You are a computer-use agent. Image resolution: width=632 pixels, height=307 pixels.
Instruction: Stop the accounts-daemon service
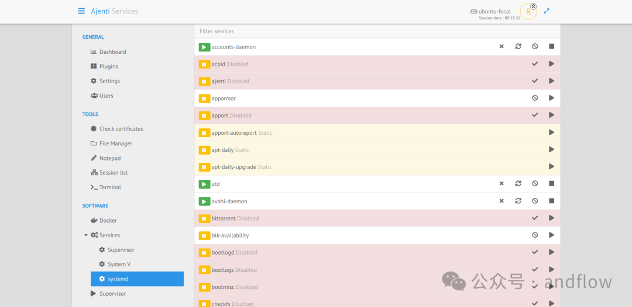tap(551, 46)
